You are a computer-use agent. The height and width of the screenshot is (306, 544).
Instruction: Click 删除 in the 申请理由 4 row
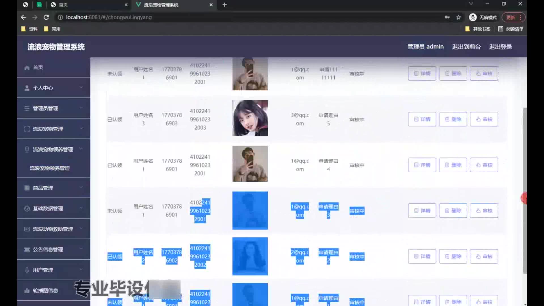click(453, 165)
